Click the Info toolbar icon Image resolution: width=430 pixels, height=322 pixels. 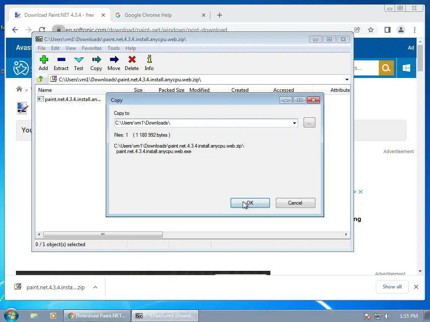click(x=149, y=63)
